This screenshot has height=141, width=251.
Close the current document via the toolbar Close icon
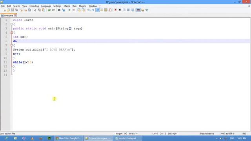coord(21,10)
